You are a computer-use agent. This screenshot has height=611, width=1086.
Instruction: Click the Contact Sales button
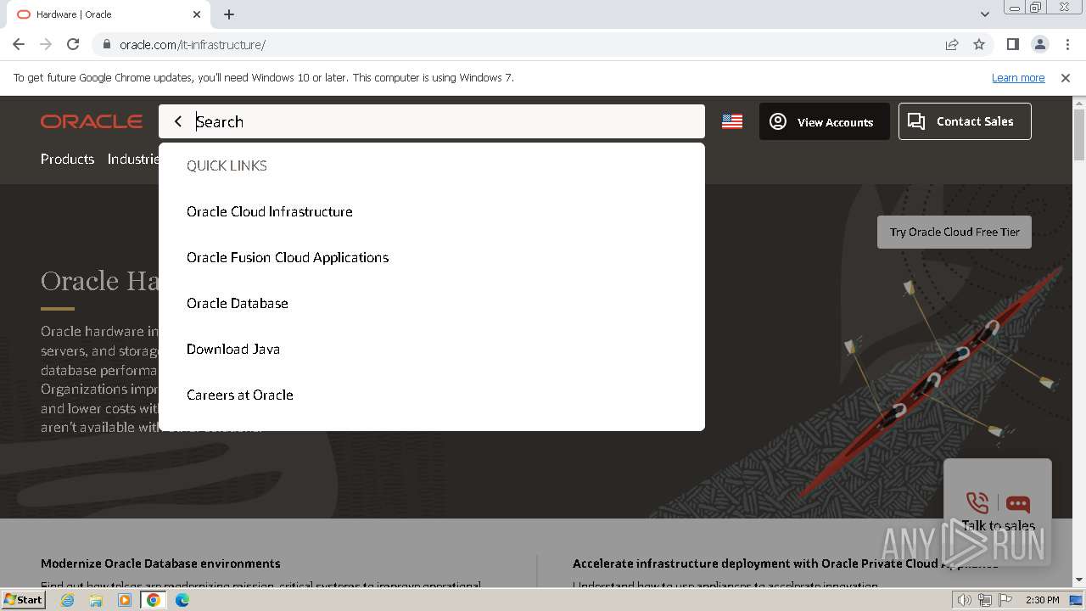[965, 121]
